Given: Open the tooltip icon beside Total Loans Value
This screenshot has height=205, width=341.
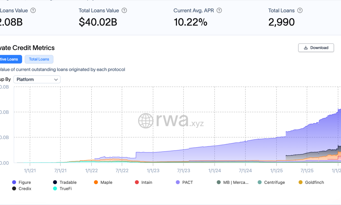Looking at the screenshot, I should pyautogui.click(x=124, y=11).
